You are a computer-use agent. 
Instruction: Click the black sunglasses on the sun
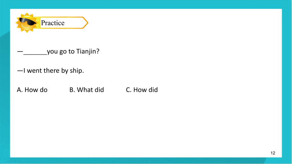point(28,22)
